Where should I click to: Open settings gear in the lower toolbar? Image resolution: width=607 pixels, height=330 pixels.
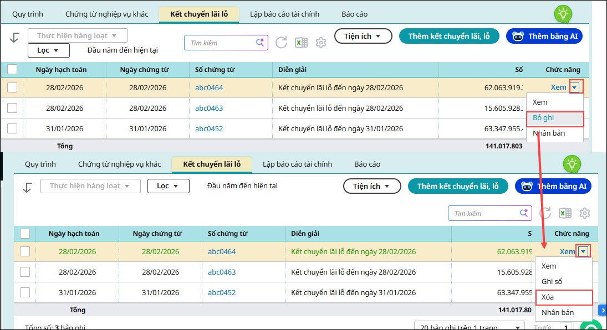tap(584, 213)
